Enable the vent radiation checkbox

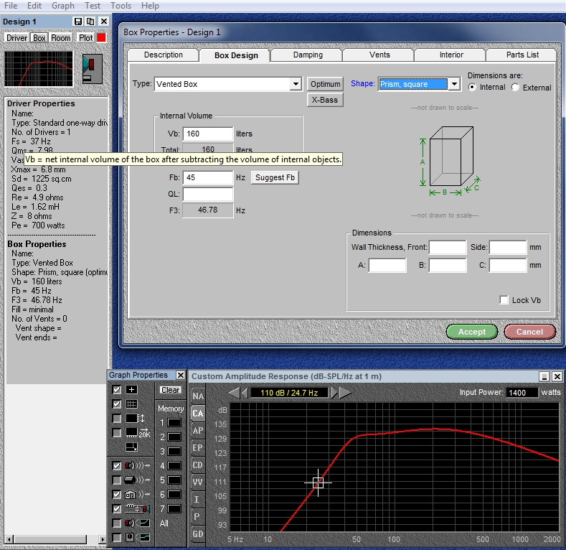117,480
